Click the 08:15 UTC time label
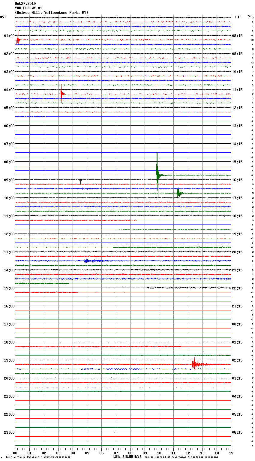 (237, 36)
